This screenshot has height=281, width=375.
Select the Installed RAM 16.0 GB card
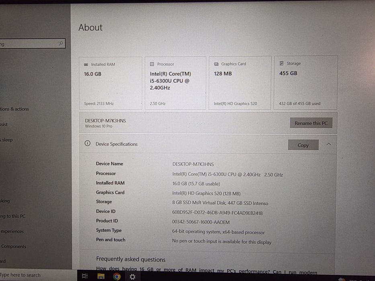click(x=111, y=83)
